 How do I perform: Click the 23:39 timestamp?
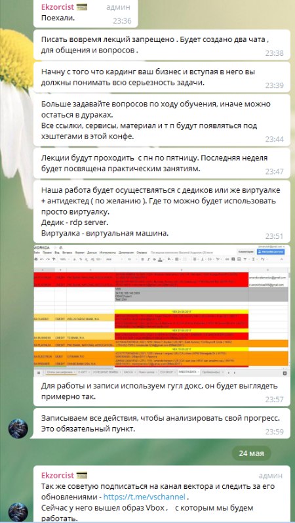[x=274, y=85]
